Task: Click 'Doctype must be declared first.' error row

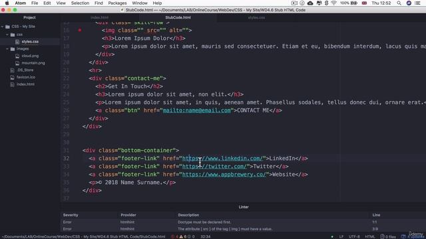Action: pyautogui.click(x=243, y=222)
